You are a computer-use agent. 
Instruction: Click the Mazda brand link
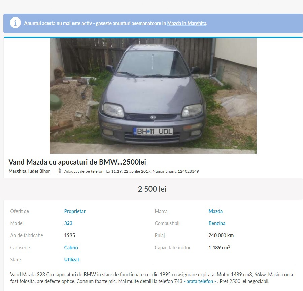tap(215, 211)
